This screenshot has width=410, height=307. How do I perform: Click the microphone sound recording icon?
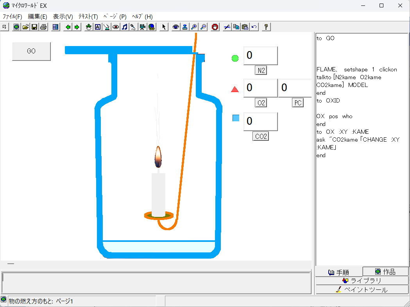point(133,27)
